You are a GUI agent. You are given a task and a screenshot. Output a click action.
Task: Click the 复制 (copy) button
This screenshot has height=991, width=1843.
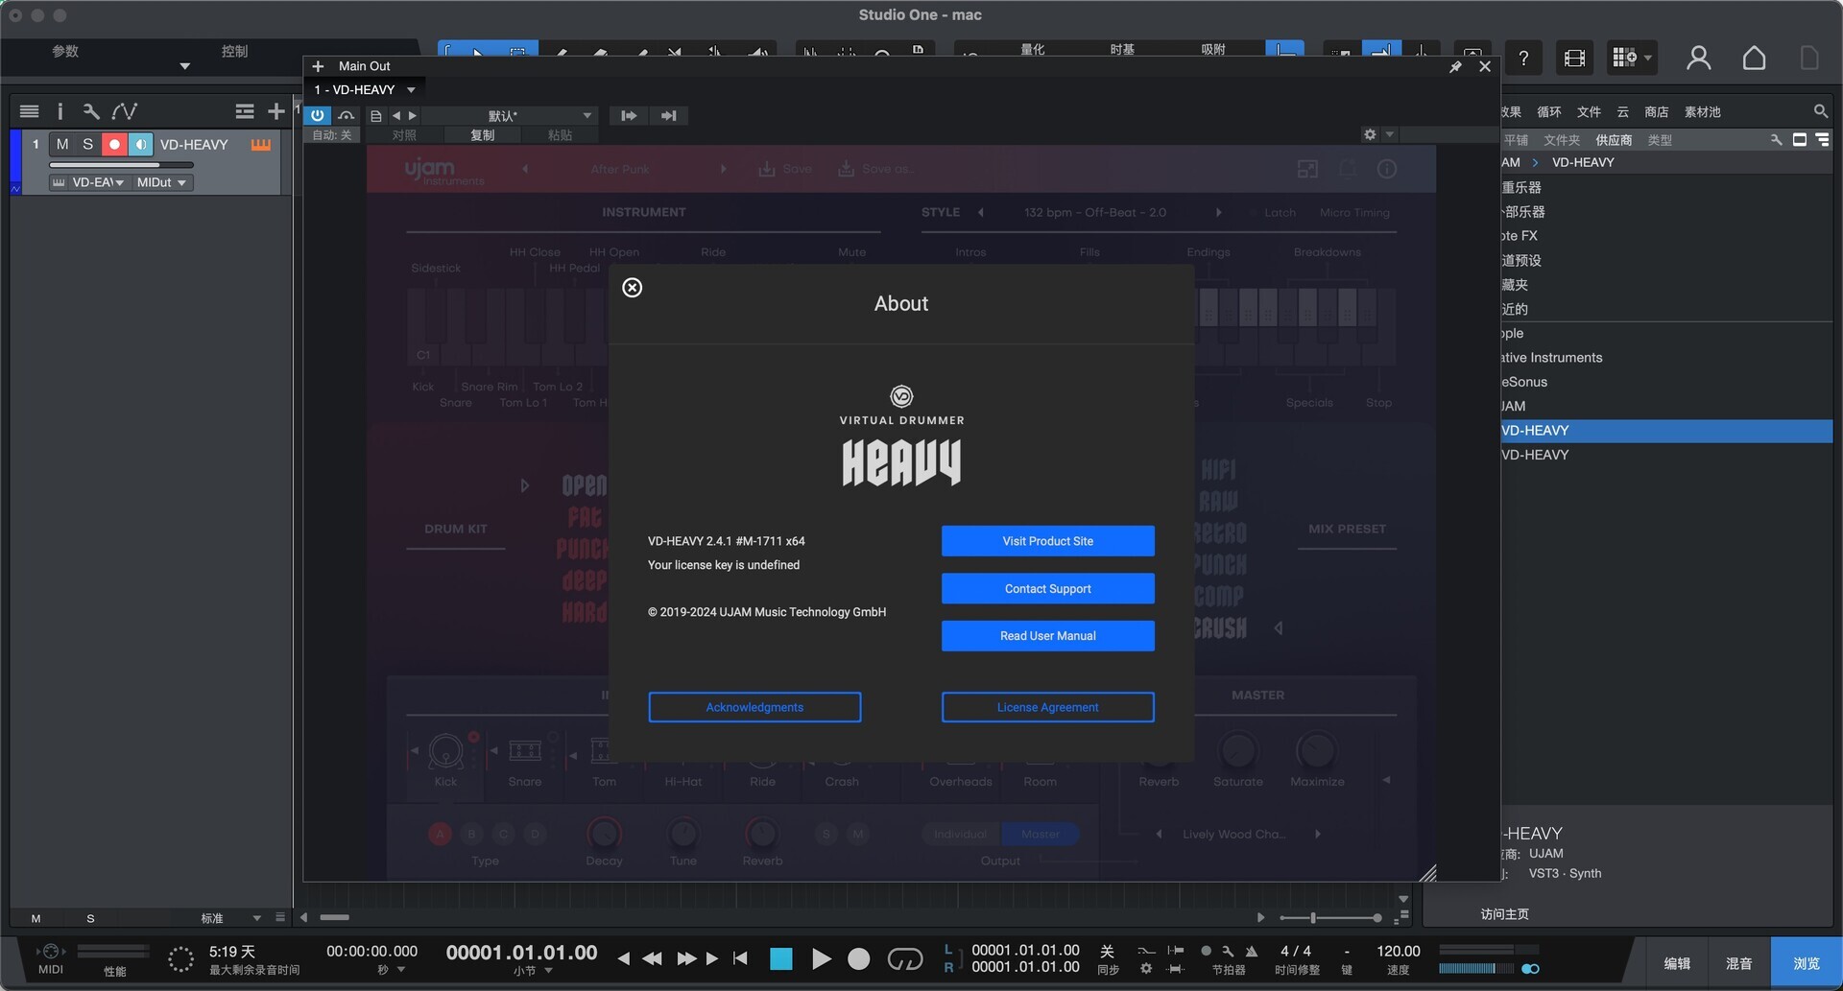pos(482,135)
